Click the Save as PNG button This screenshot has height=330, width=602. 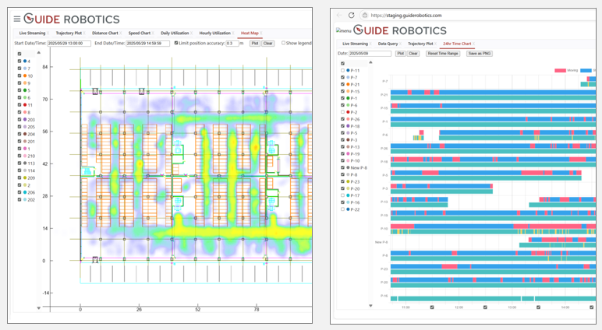[x=477, y=54]
